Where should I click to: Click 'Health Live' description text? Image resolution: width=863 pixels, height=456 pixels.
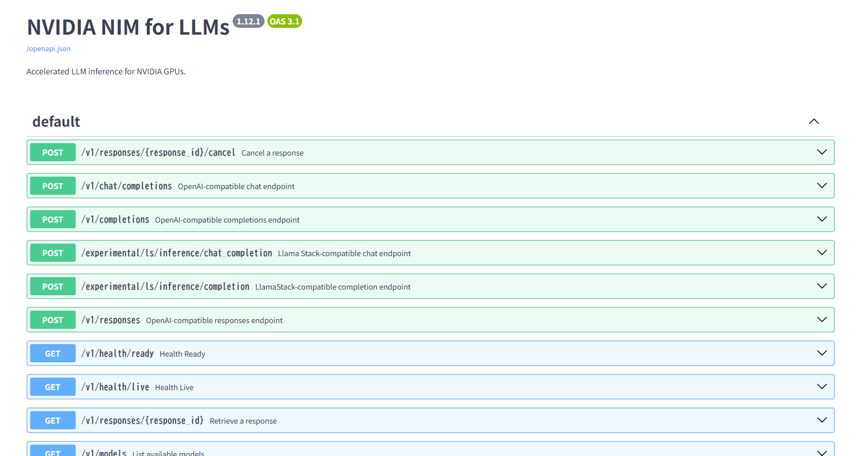174,387
